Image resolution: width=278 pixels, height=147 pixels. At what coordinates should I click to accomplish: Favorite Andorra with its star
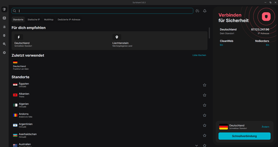[204, 115]
